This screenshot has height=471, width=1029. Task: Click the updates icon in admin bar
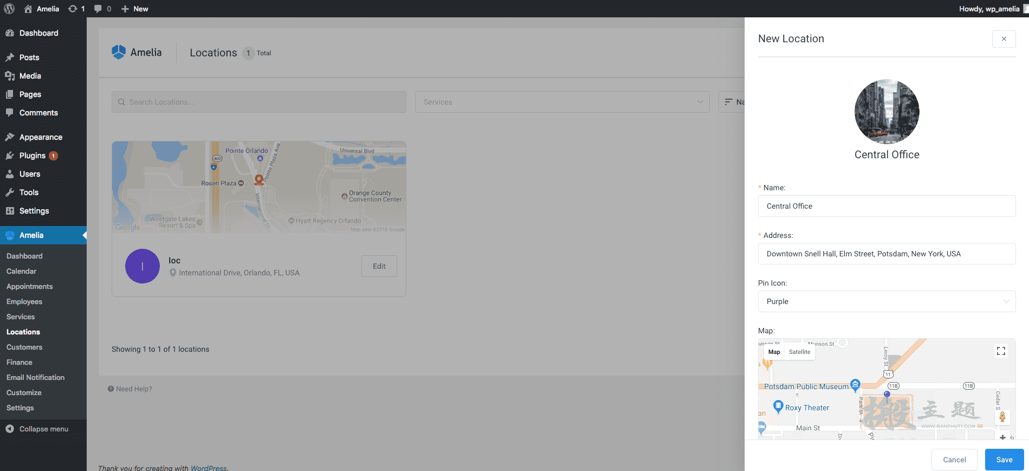click(x=76, y=9)
